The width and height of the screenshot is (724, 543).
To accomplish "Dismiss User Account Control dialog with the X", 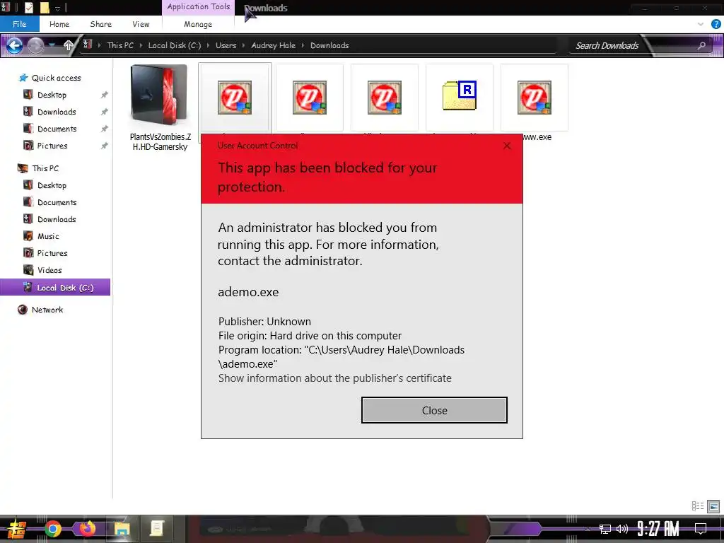I will (x=507, y=146).
